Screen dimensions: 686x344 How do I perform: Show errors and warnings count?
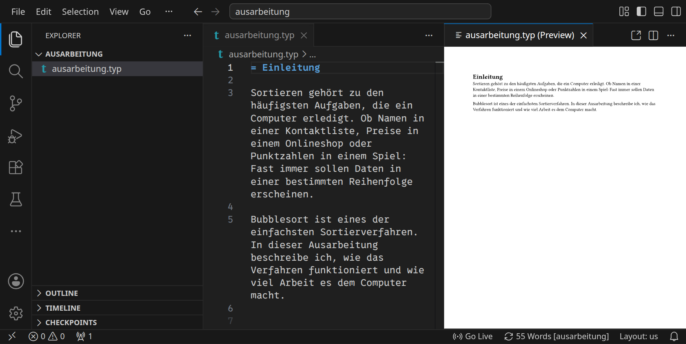pos(47,336)
